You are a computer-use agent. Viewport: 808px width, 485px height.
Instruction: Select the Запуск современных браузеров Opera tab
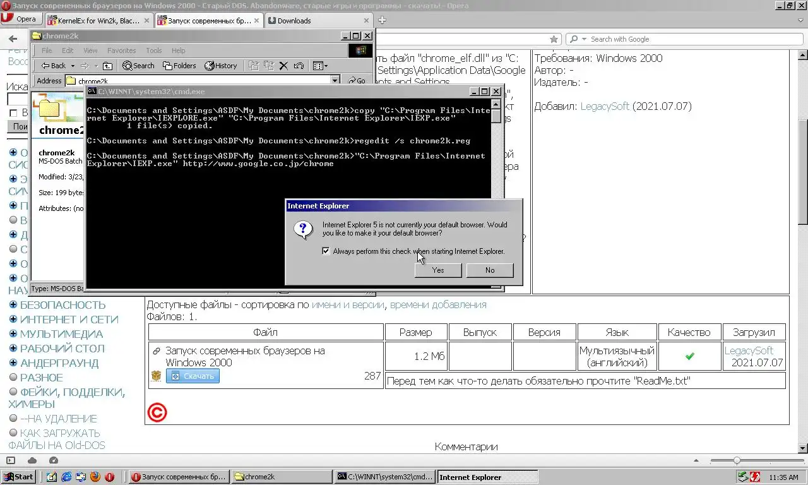[x=208, y=20]
